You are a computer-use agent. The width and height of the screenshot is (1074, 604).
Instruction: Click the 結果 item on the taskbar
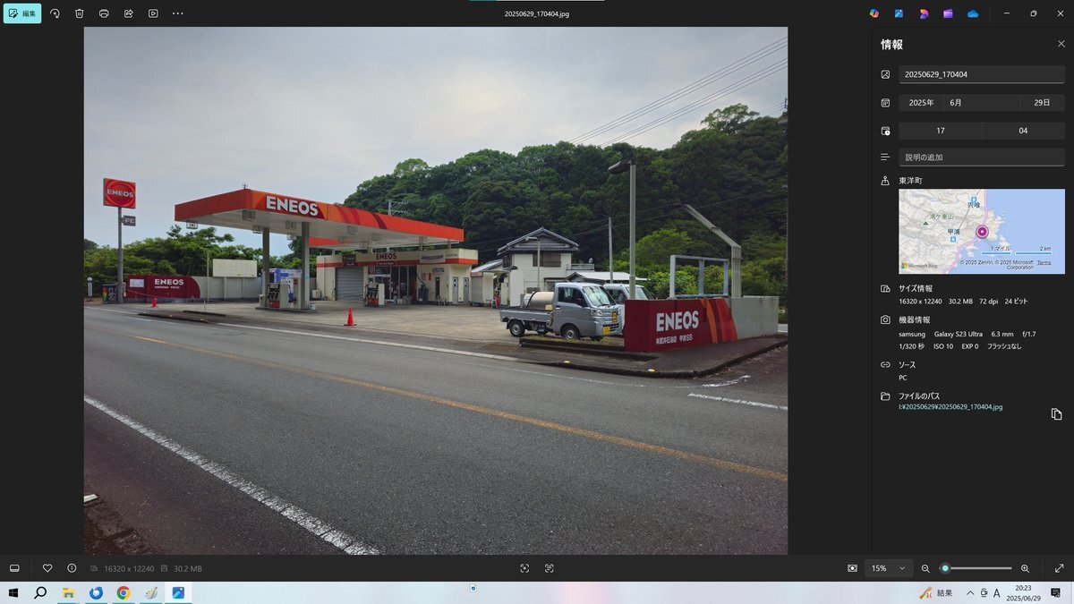click(x=936, y=593)
